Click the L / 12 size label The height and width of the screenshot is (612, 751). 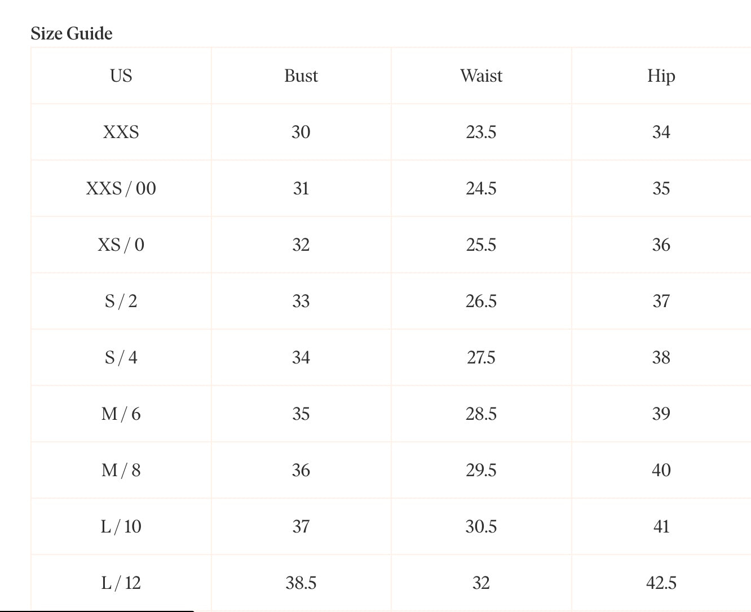click(121, 583)
